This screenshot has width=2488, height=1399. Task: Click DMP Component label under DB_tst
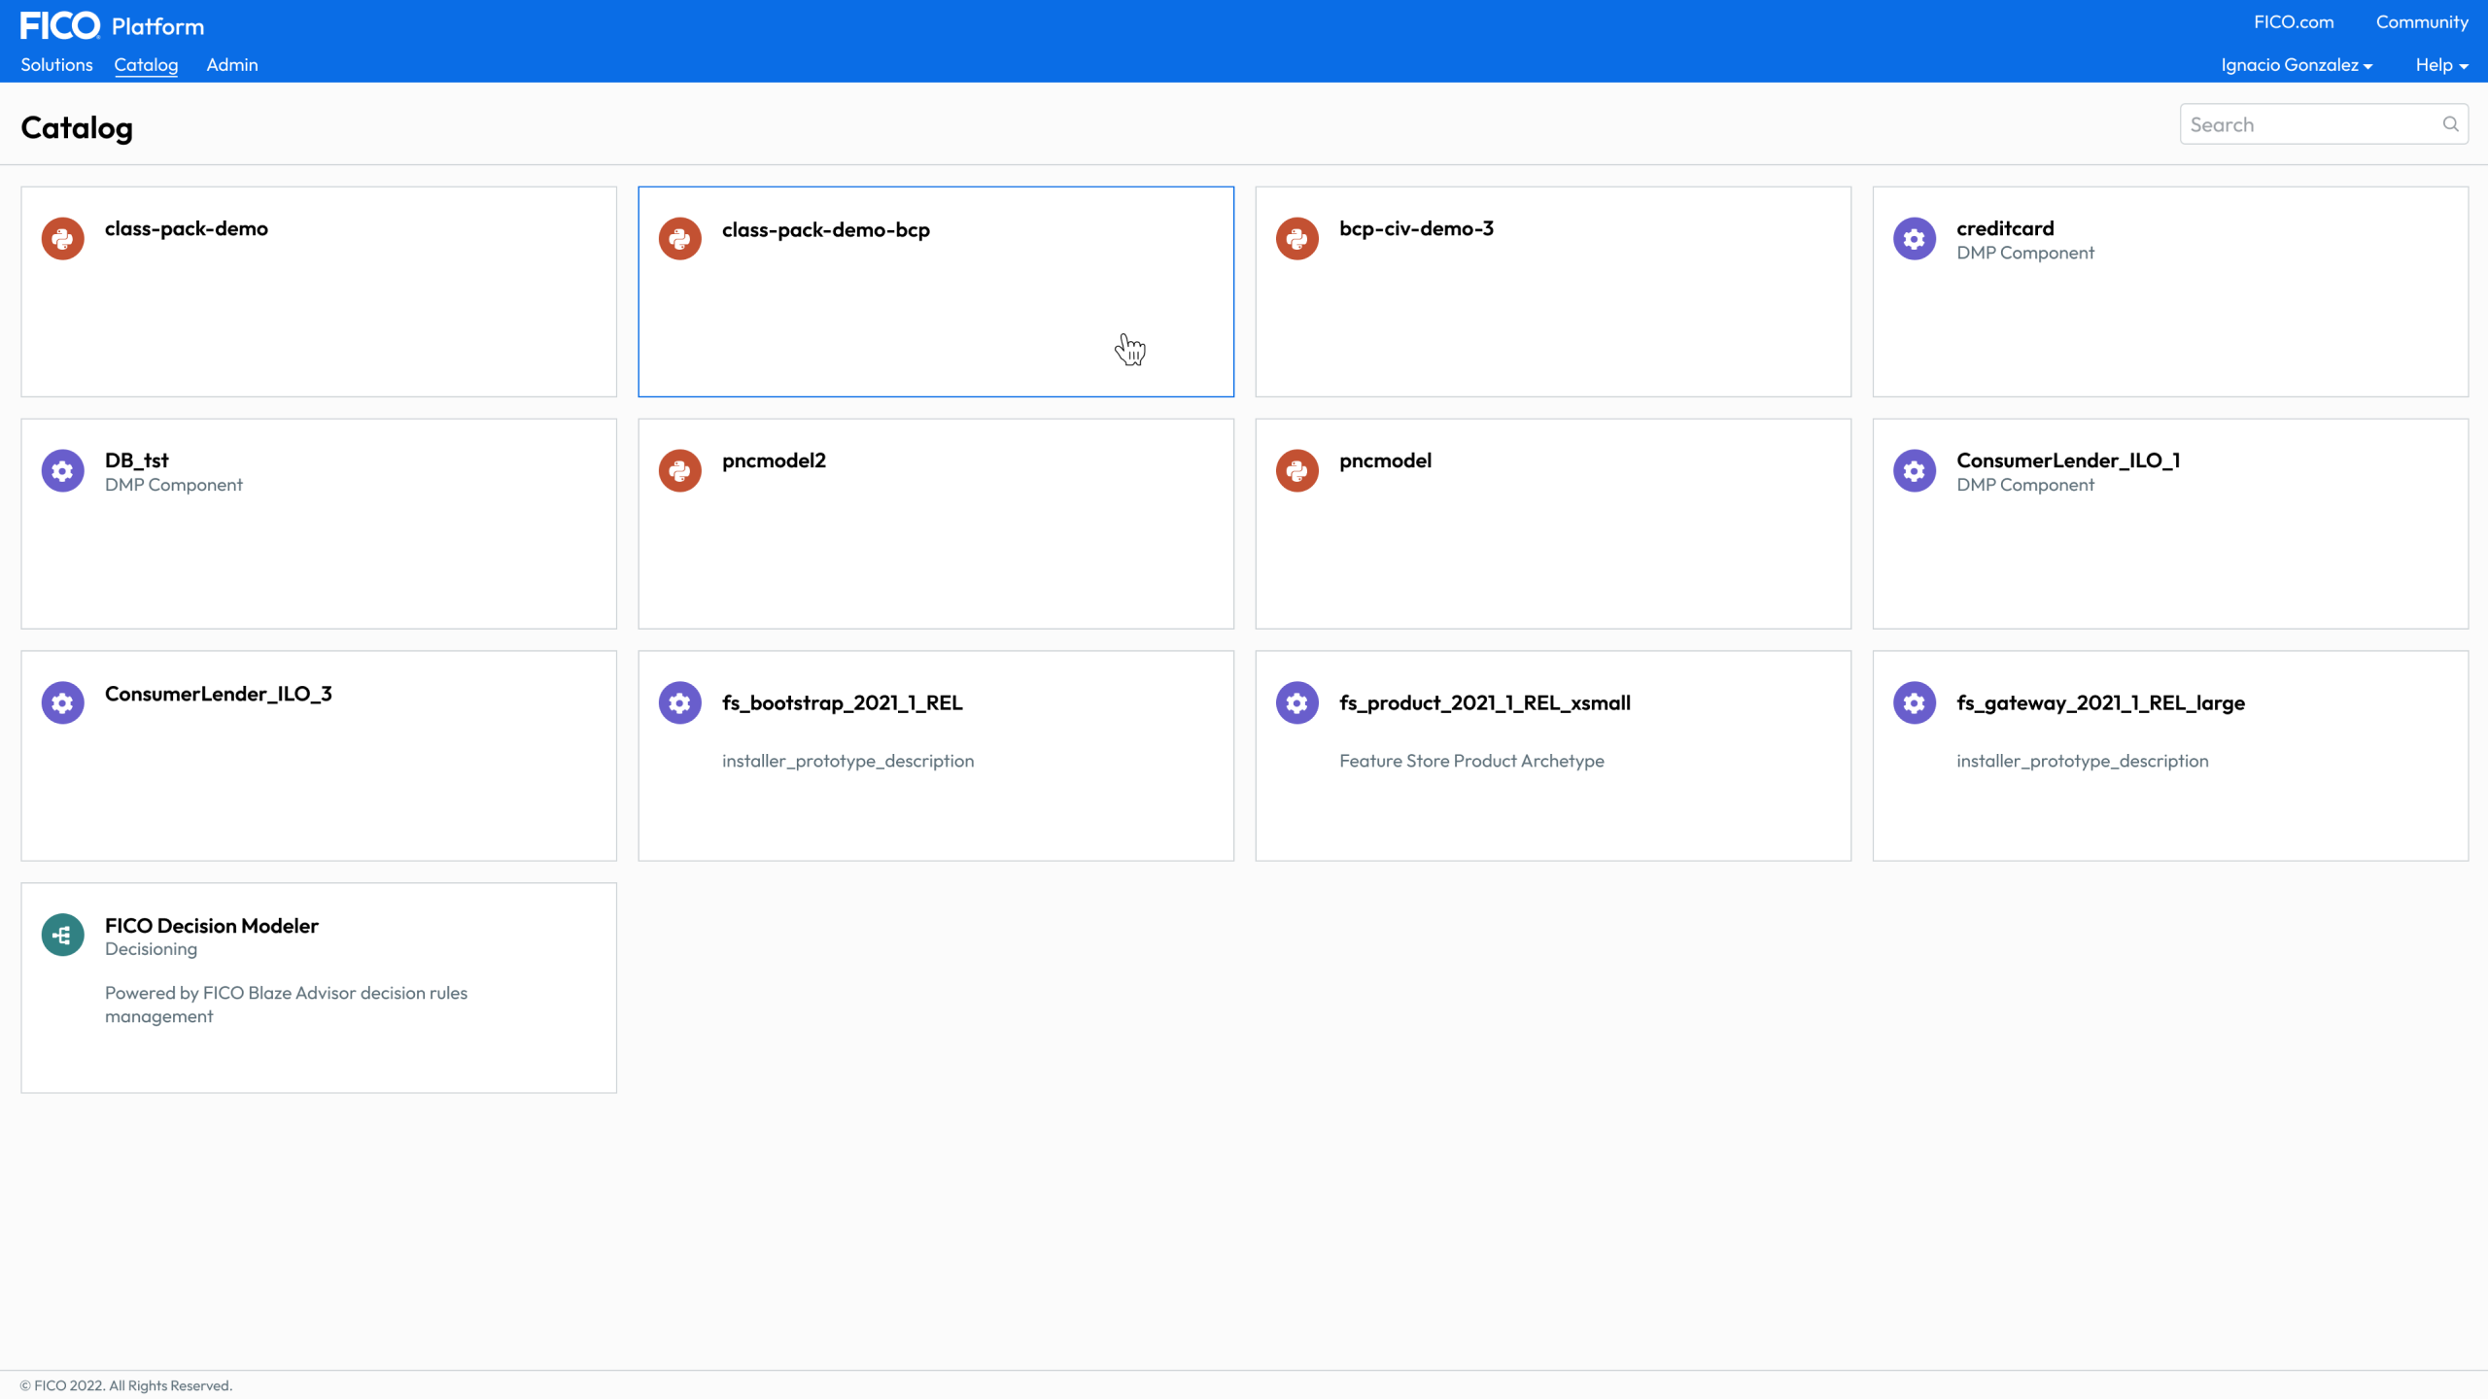(174, 485)
